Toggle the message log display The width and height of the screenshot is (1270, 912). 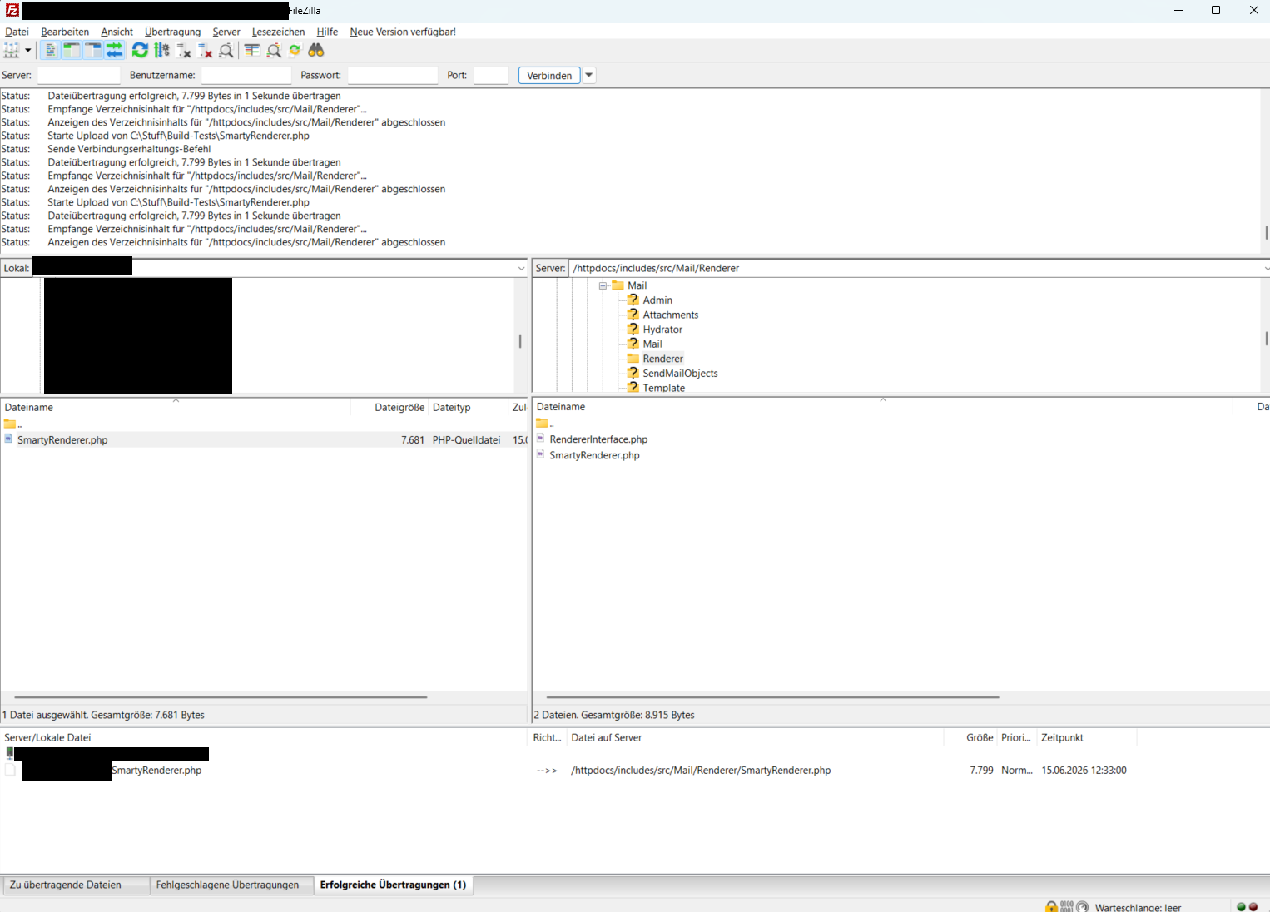(51, 51)
